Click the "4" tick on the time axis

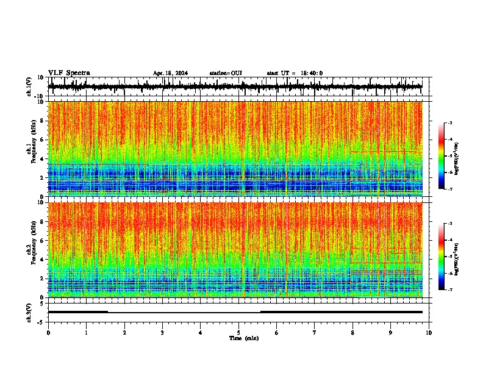(x=201, y=333)
